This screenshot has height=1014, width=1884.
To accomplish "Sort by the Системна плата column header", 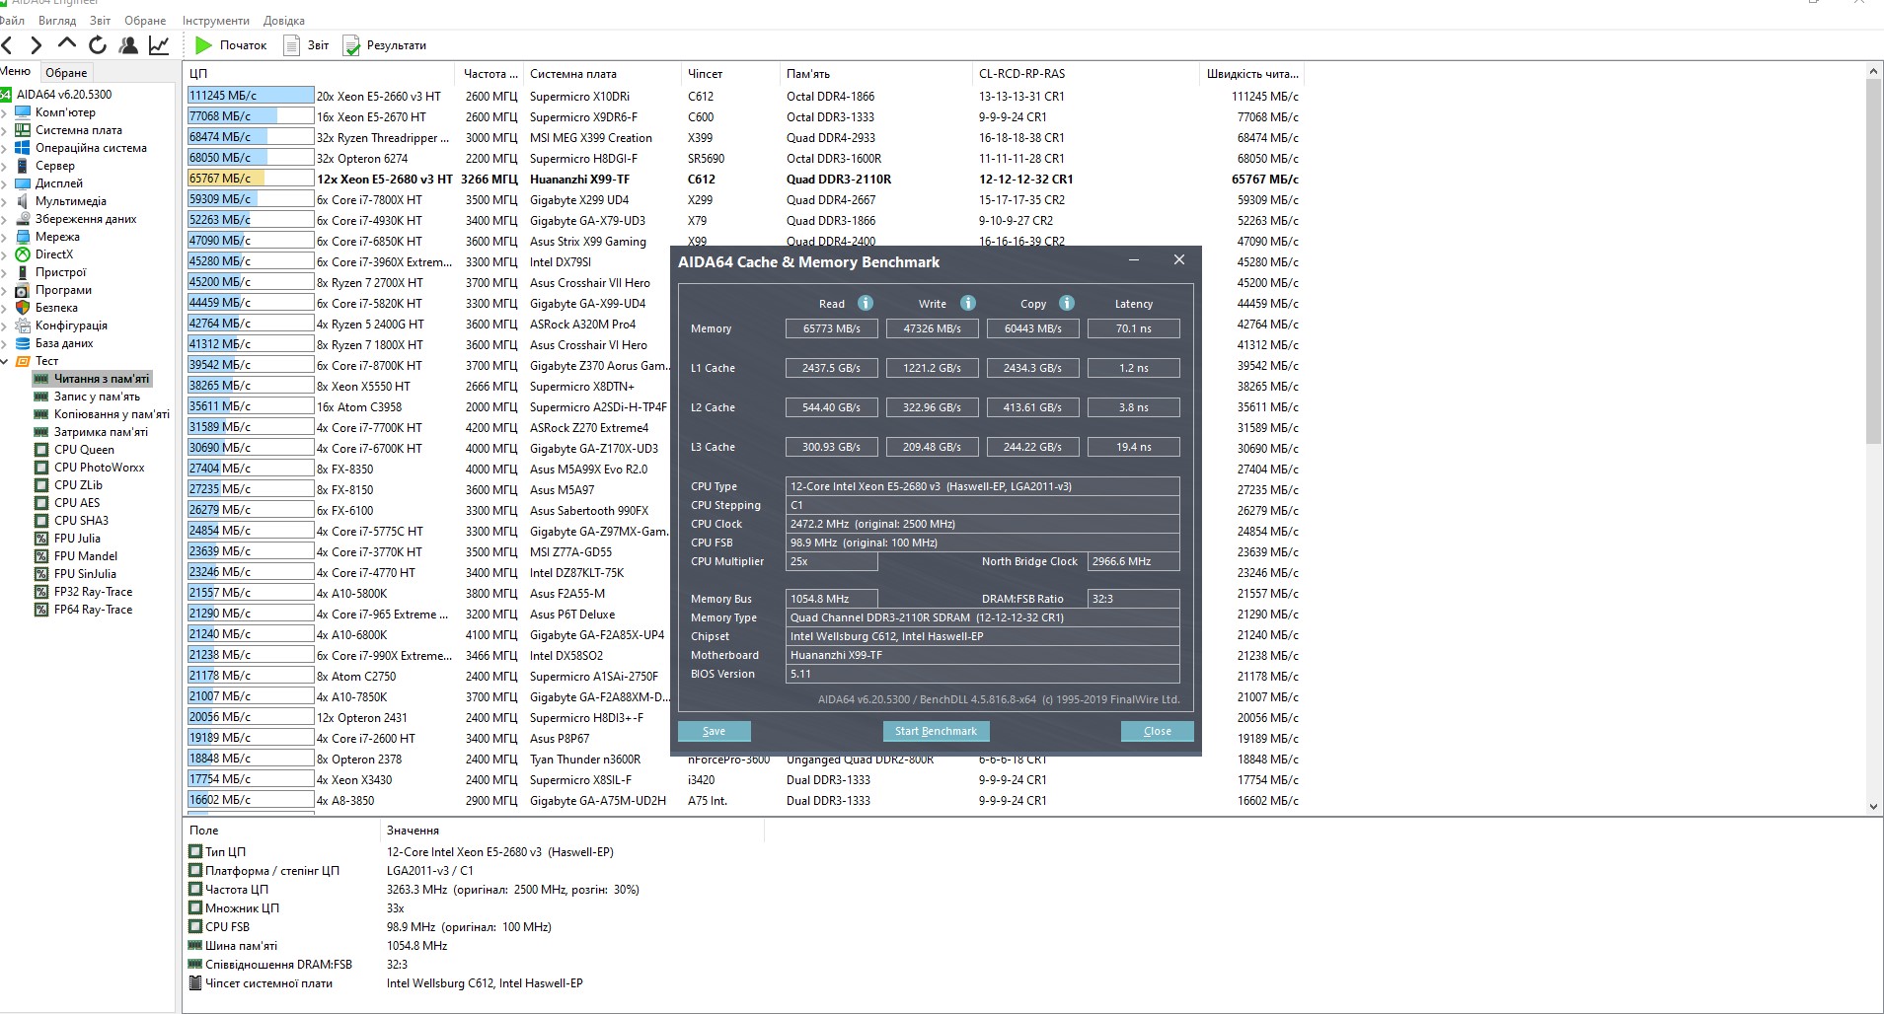I will 602,74.
